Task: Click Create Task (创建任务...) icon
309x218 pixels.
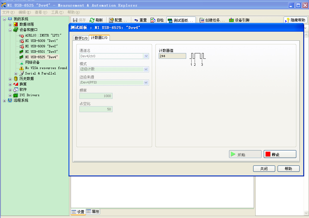Action: tap(202, 20)
